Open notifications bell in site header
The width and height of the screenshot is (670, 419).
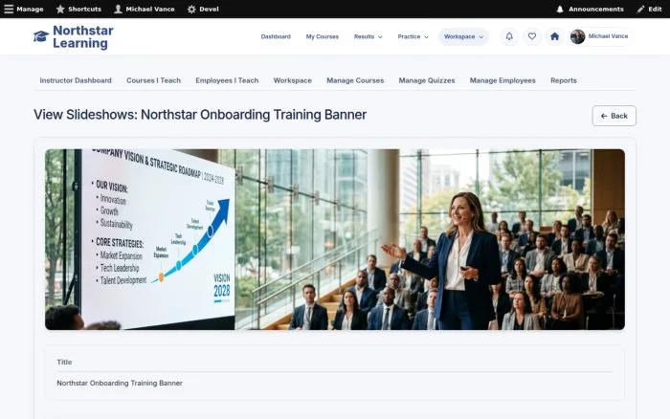point(509,36)
